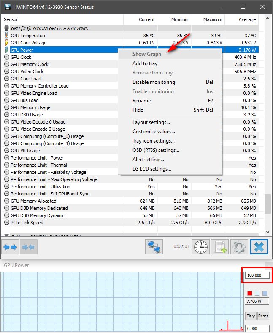Click the Minimum column header
This screenshot has width=273, height=333.
point(174,19)
